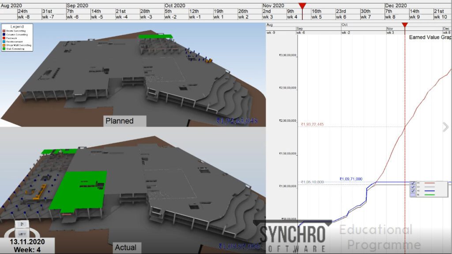Click the top face of the view cube

[x=22, y=224]
